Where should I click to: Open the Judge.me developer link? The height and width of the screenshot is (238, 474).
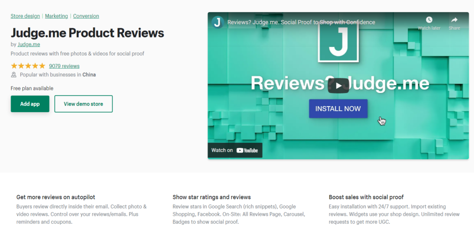tap(29, 44)
